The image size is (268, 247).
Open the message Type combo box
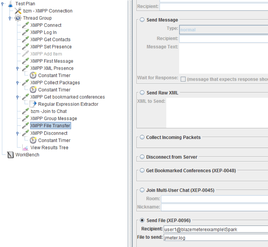224,30
